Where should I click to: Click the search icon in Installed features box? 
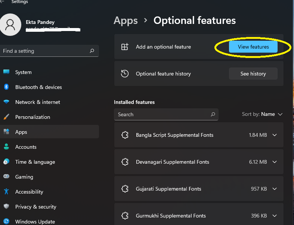[x=213, y=114]
